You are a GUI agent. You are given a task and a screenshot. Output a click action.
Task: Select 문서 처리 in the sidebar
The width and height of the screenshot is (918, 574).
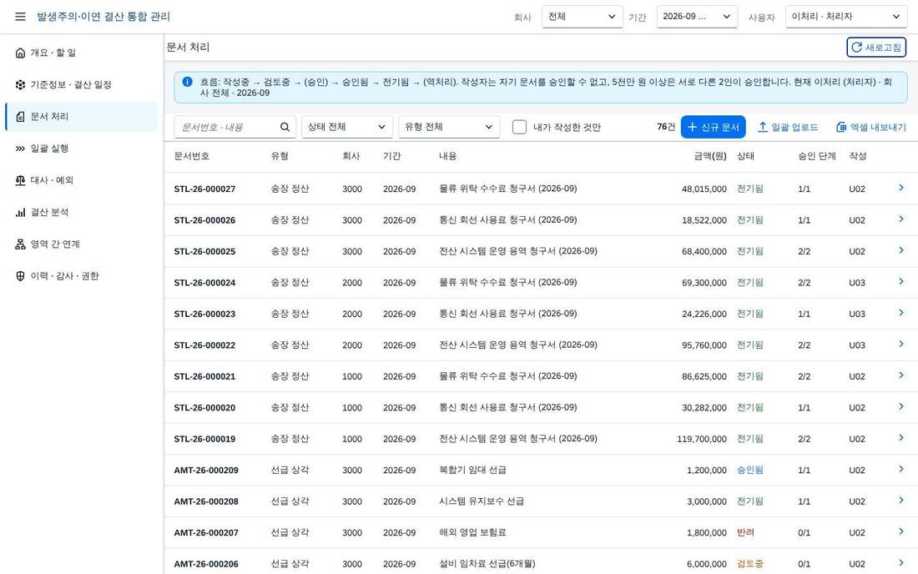[x=82, y=117]
